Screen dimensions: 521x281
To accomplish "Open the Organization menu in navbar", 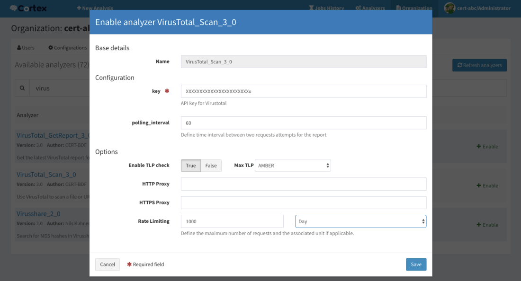I will click(414, 8).
